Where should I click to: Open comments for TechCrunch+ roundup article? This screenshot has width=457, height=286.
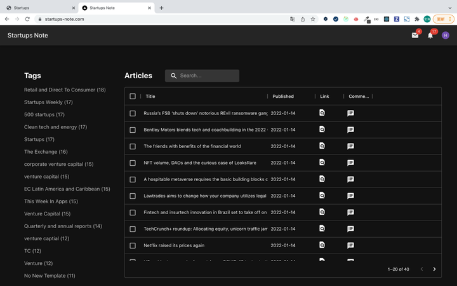click(x=350, y=229)
